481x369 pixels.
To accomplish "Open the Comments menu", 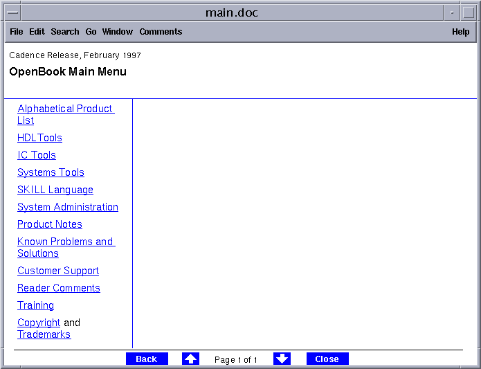I will (x=161, y=32).
